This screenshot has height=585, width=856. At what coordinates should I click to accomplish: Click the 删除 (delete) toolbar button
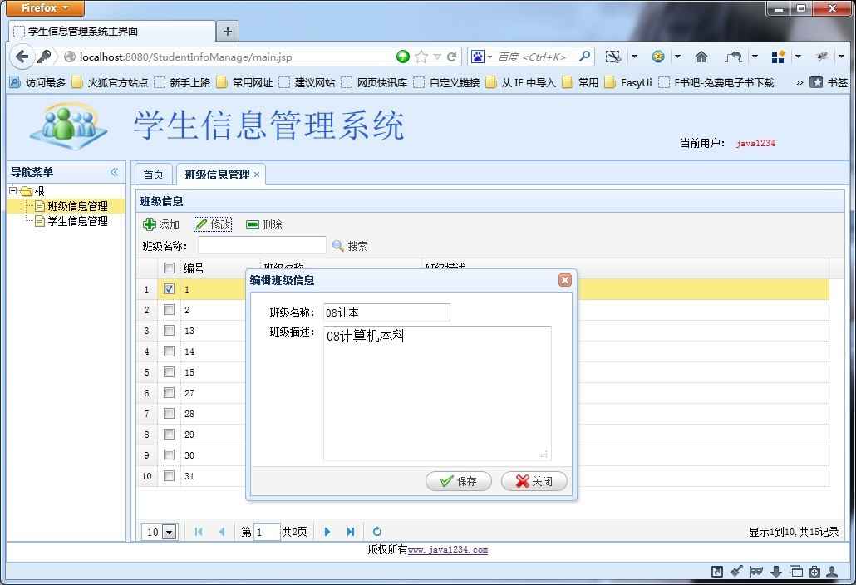pyautogui.click(x=264, y=224)
